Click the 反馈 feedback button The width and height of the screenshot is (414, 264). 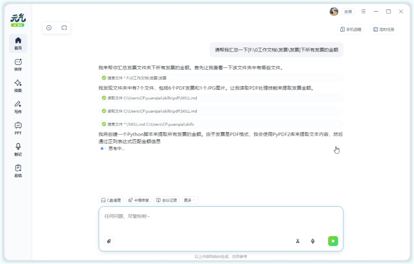348,12
